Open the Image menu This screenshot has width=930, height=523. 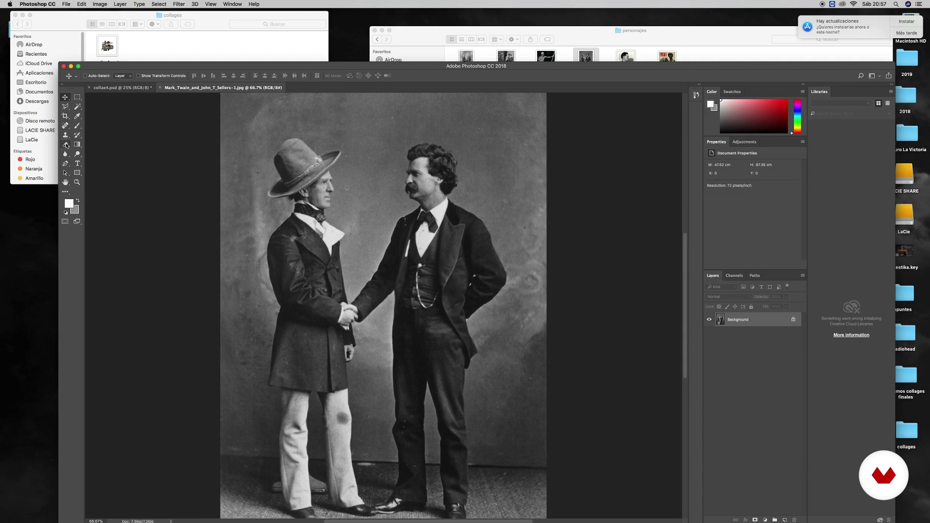[100, 4]
